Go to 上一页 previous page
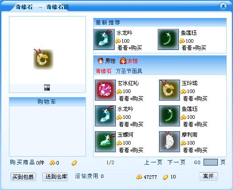 coord(153,162)
